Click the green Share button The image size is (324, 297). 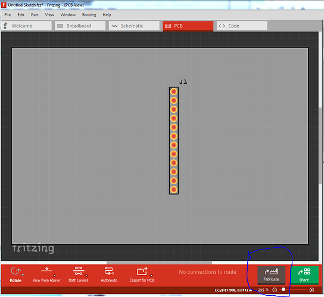pos(304,275)
